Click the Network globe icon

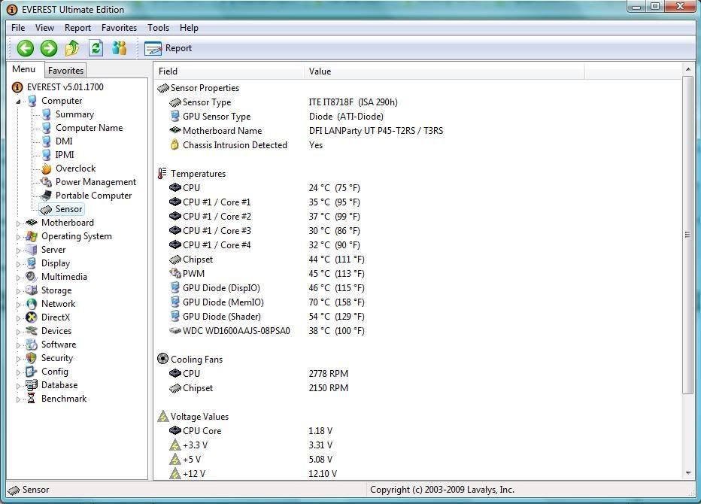pyautogui.click(x=32, y=304)
